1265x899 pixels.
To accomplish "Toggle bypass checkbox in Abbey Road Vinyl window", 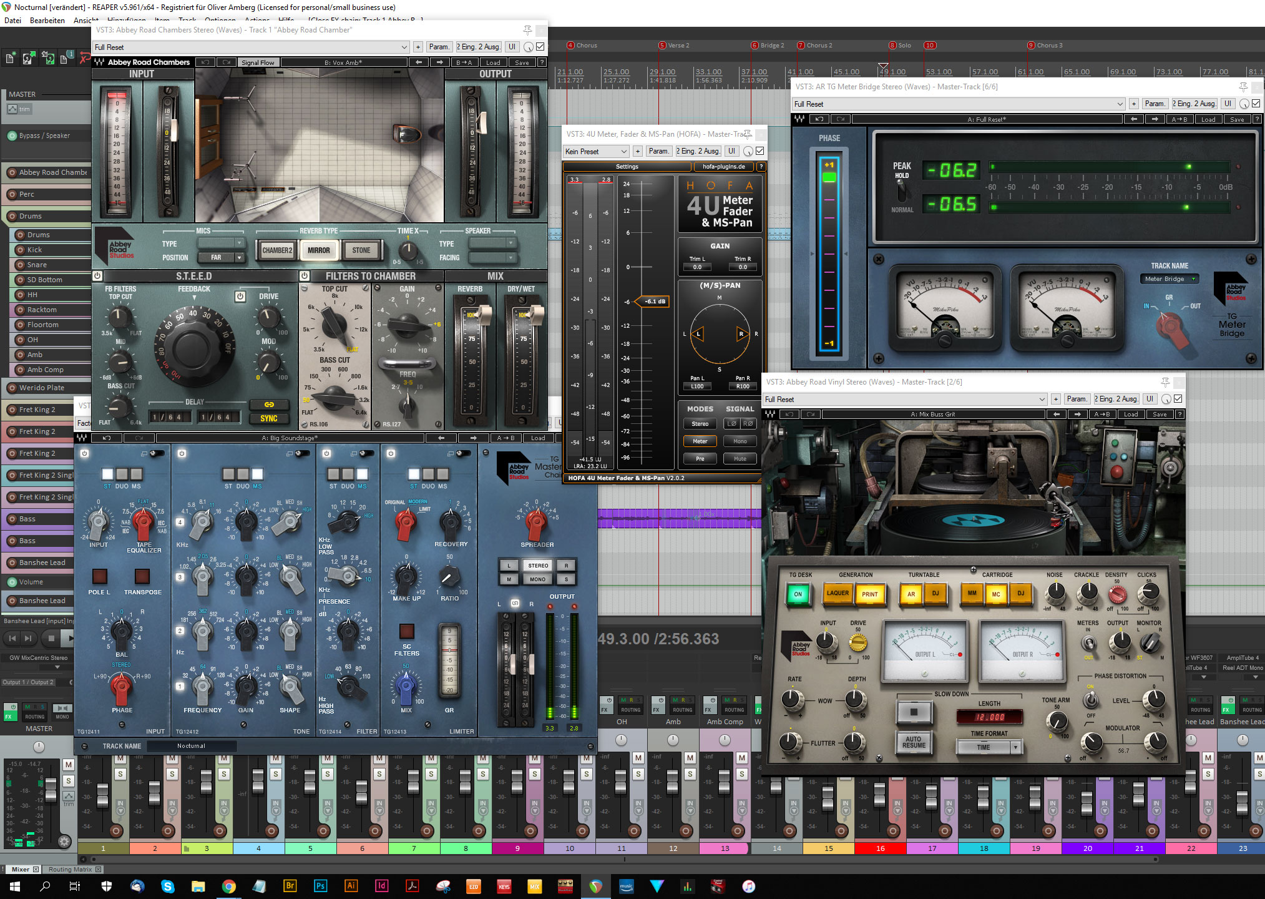I will pyautogui.click(x=1178, y=399).
